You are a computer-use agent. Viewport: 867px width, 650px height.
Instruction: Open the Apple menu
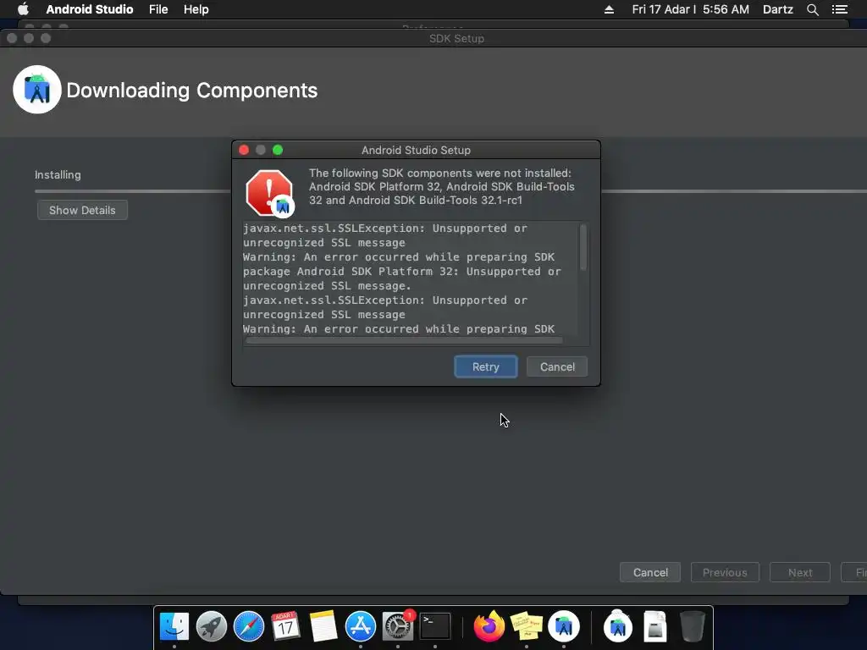[23, 9]
